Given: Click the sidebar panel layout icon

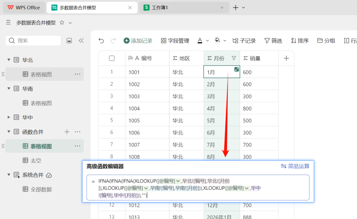Looking at the screenshot, I should pyautogui.click(x=69, y=40).
